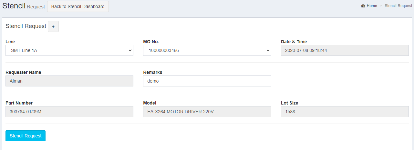The image size is (414, 150).
Task: Click the Date & Time field
Action: click(345, 50)
